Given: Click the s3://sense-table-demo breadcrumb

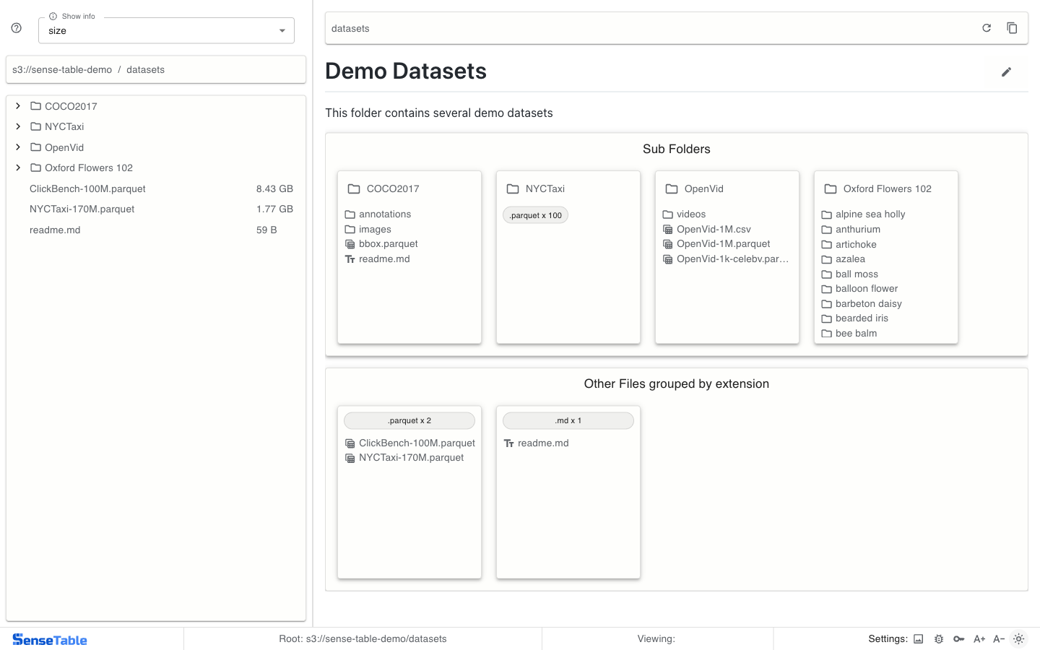Looking at the screenshot, I should pos(62,70).
